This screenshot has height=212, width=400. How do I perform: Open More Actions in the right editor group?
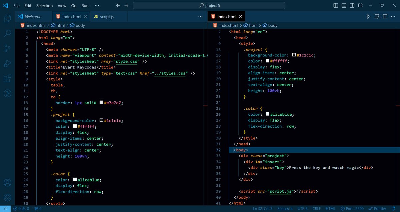(393, 16)
